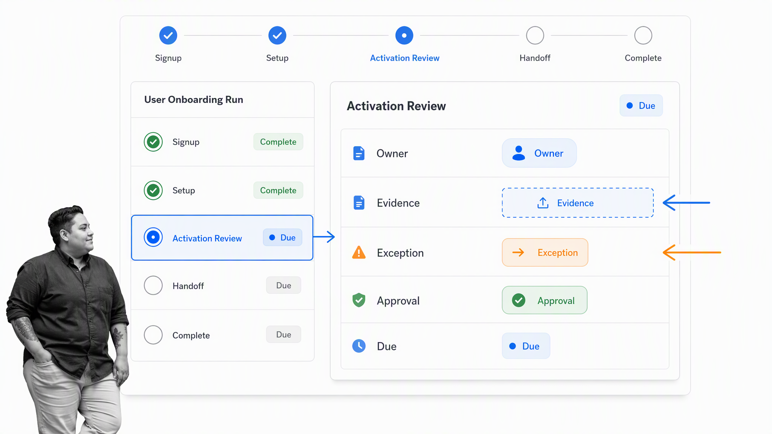This screenshot has width=772, height=434.
Task: Click the green Approval button
Action: pos(544,300)
